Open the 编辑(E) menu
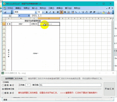 point(18,8)
